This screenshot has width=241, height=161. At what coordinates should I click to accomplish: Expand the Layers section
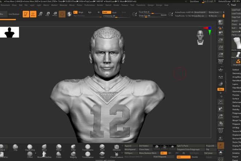[x=235, y=84]
